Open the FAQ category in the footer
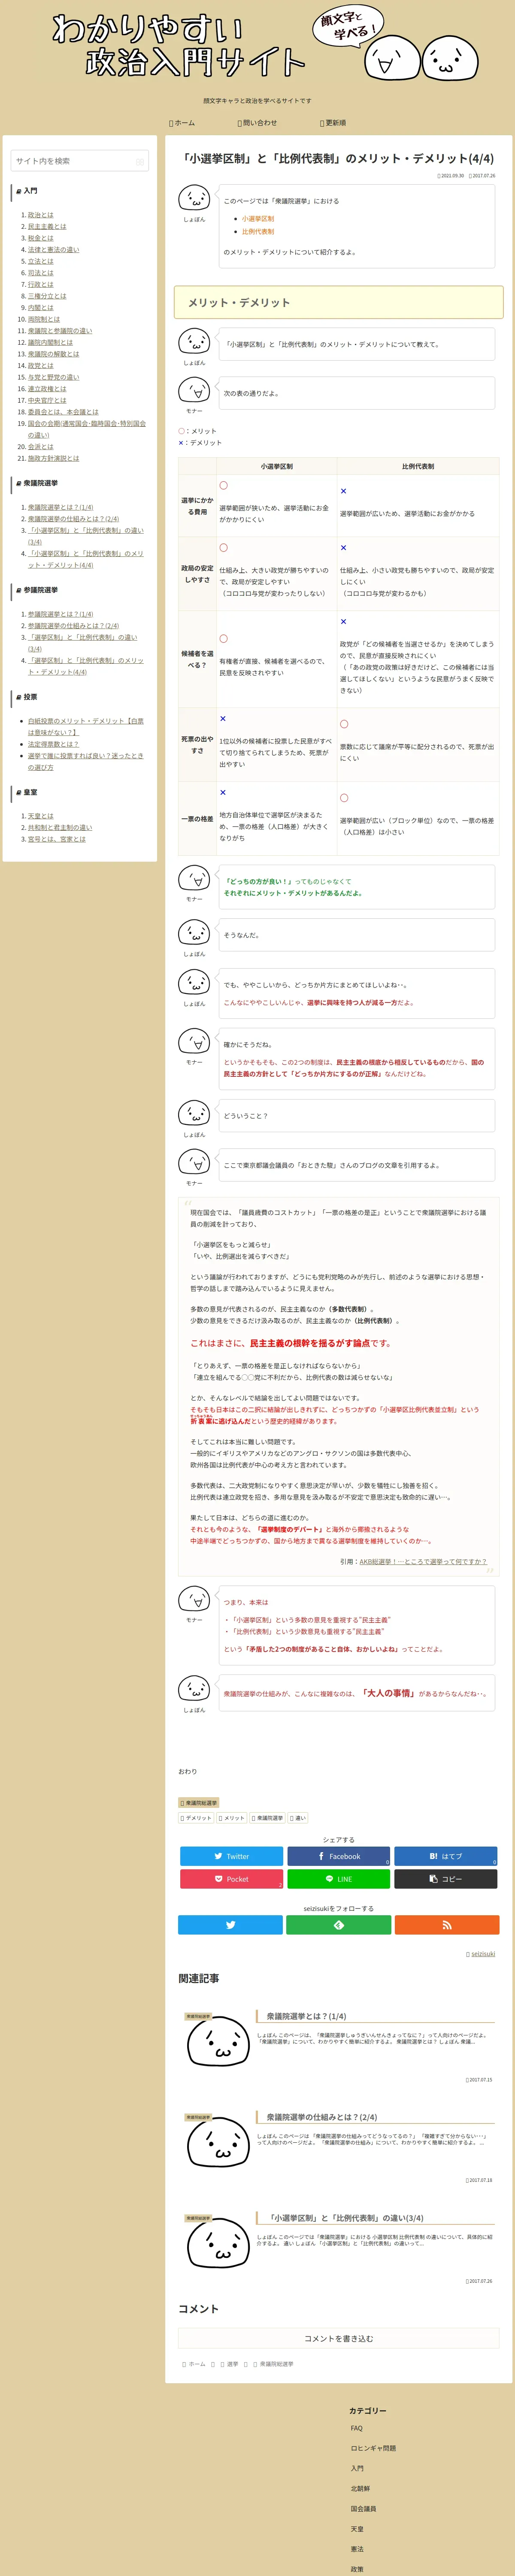Viewport: 515px width, 2576px height. coord(357,2428)
